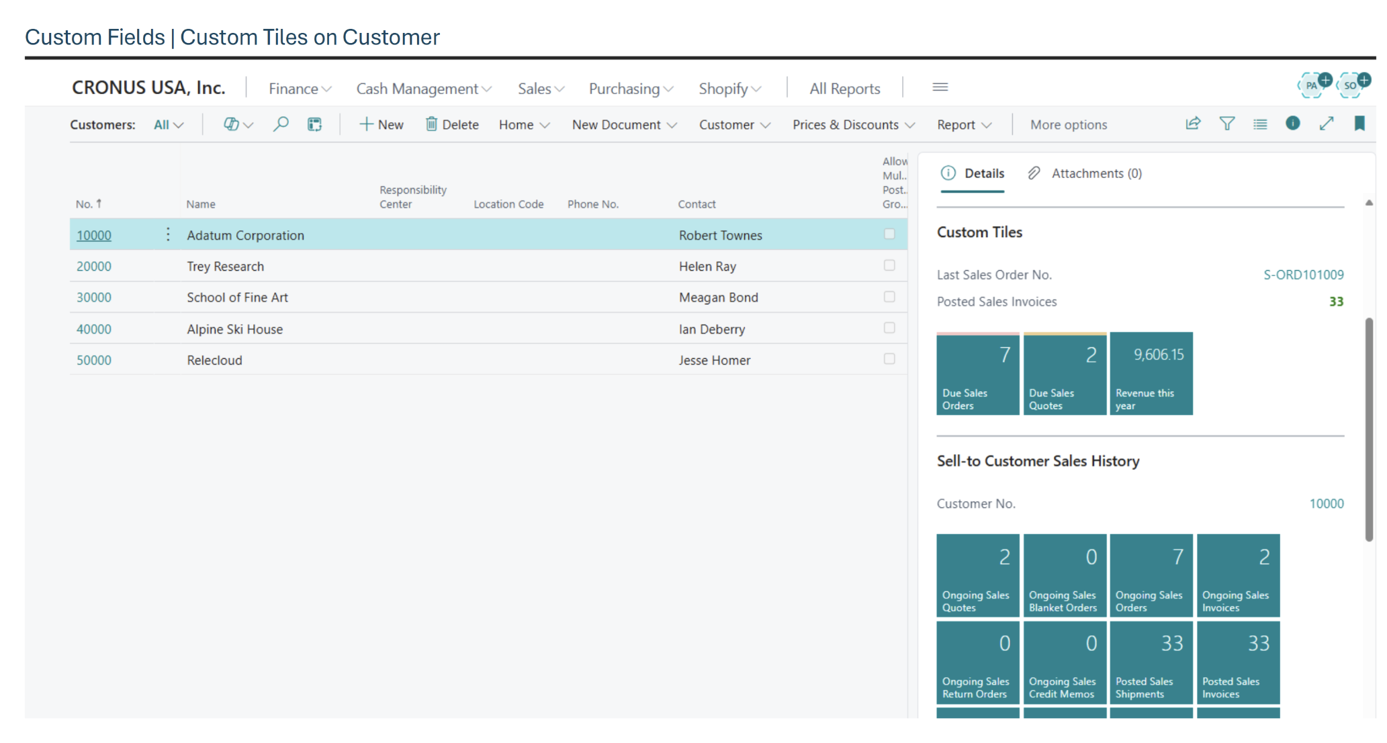Toggle the FactBox information icon
The image size is (1387, 743).
click(1293, 124)
